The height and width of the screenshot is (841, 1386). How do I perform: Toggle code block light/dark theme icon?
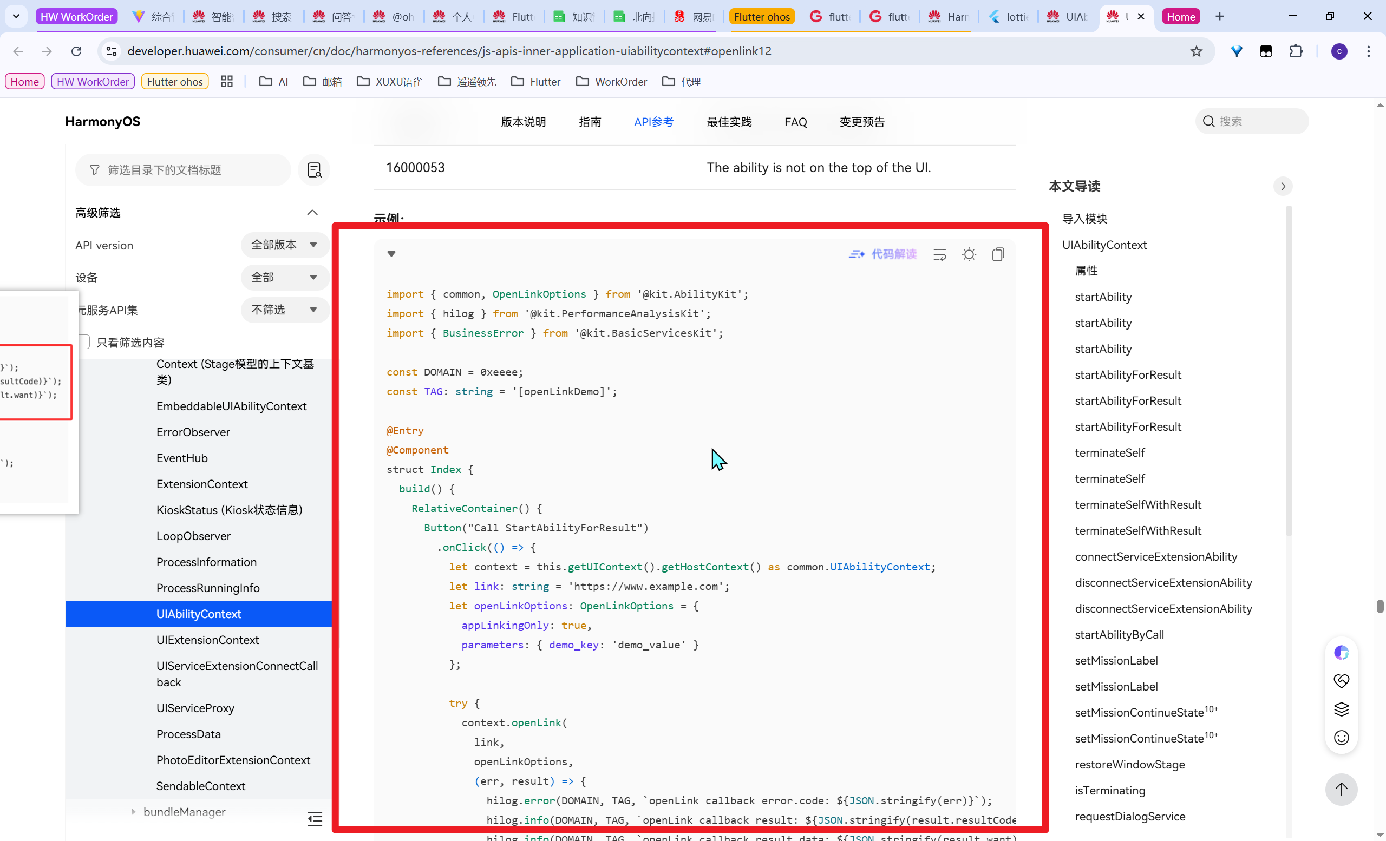point(969,255)
